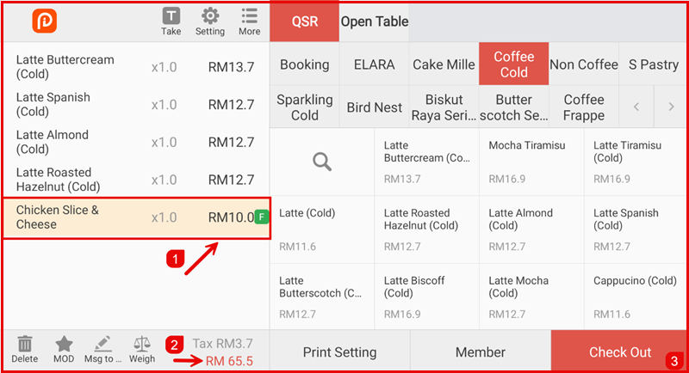Click the Member button
The width and height of the screenshot is (689, 373).
[x=480, y=352]
